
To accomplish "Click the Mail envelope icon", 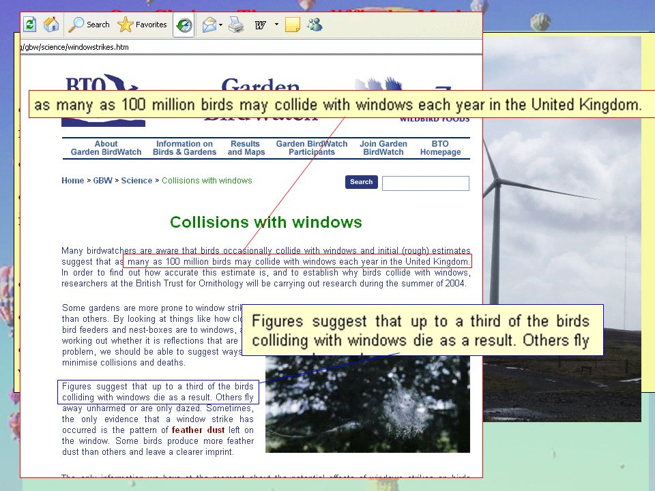I will point(209,25).
